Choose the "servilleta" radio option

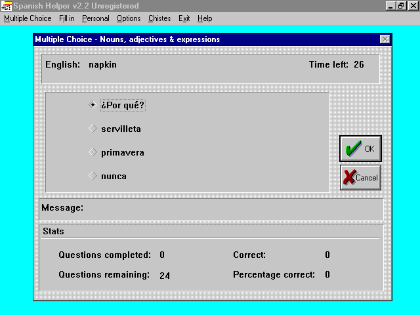coord(93,129)
